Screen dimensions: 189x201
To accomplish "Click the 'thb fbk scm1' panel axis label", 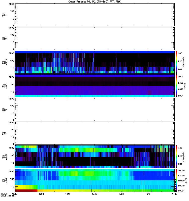I will (x=5, y=86).
